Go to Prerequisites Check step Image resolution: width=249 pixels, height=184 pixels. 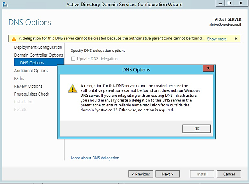(32, 94)
